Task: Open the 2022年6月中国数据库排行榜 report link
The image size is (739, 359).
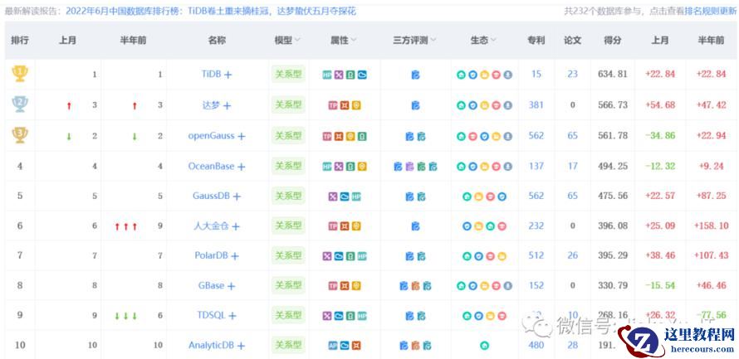Action: (211, 12)
